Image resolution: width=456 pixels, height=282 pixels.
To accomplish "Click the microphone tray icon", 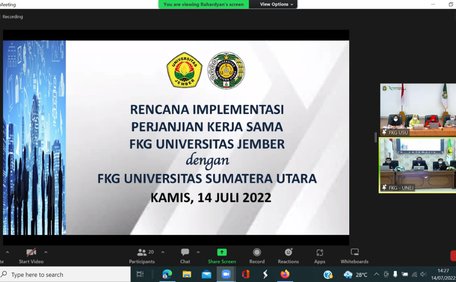I will pos(395,274).
